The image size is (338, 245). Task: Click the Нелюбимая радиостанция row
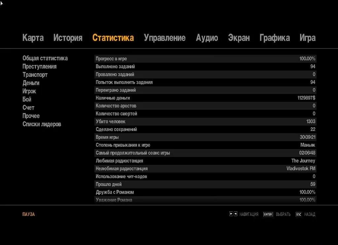click(x=205, y=168)
